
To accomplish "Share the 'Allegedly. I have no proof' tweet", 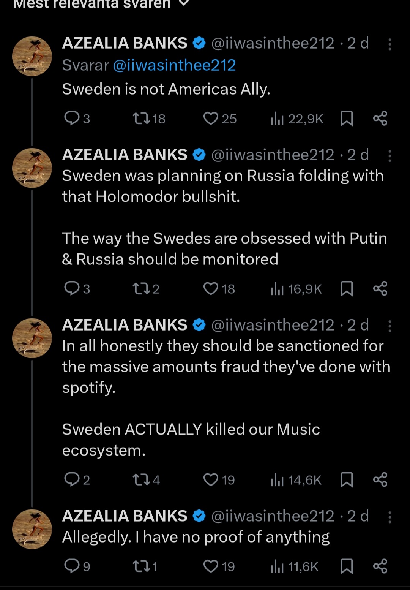I will coord(380,566).
